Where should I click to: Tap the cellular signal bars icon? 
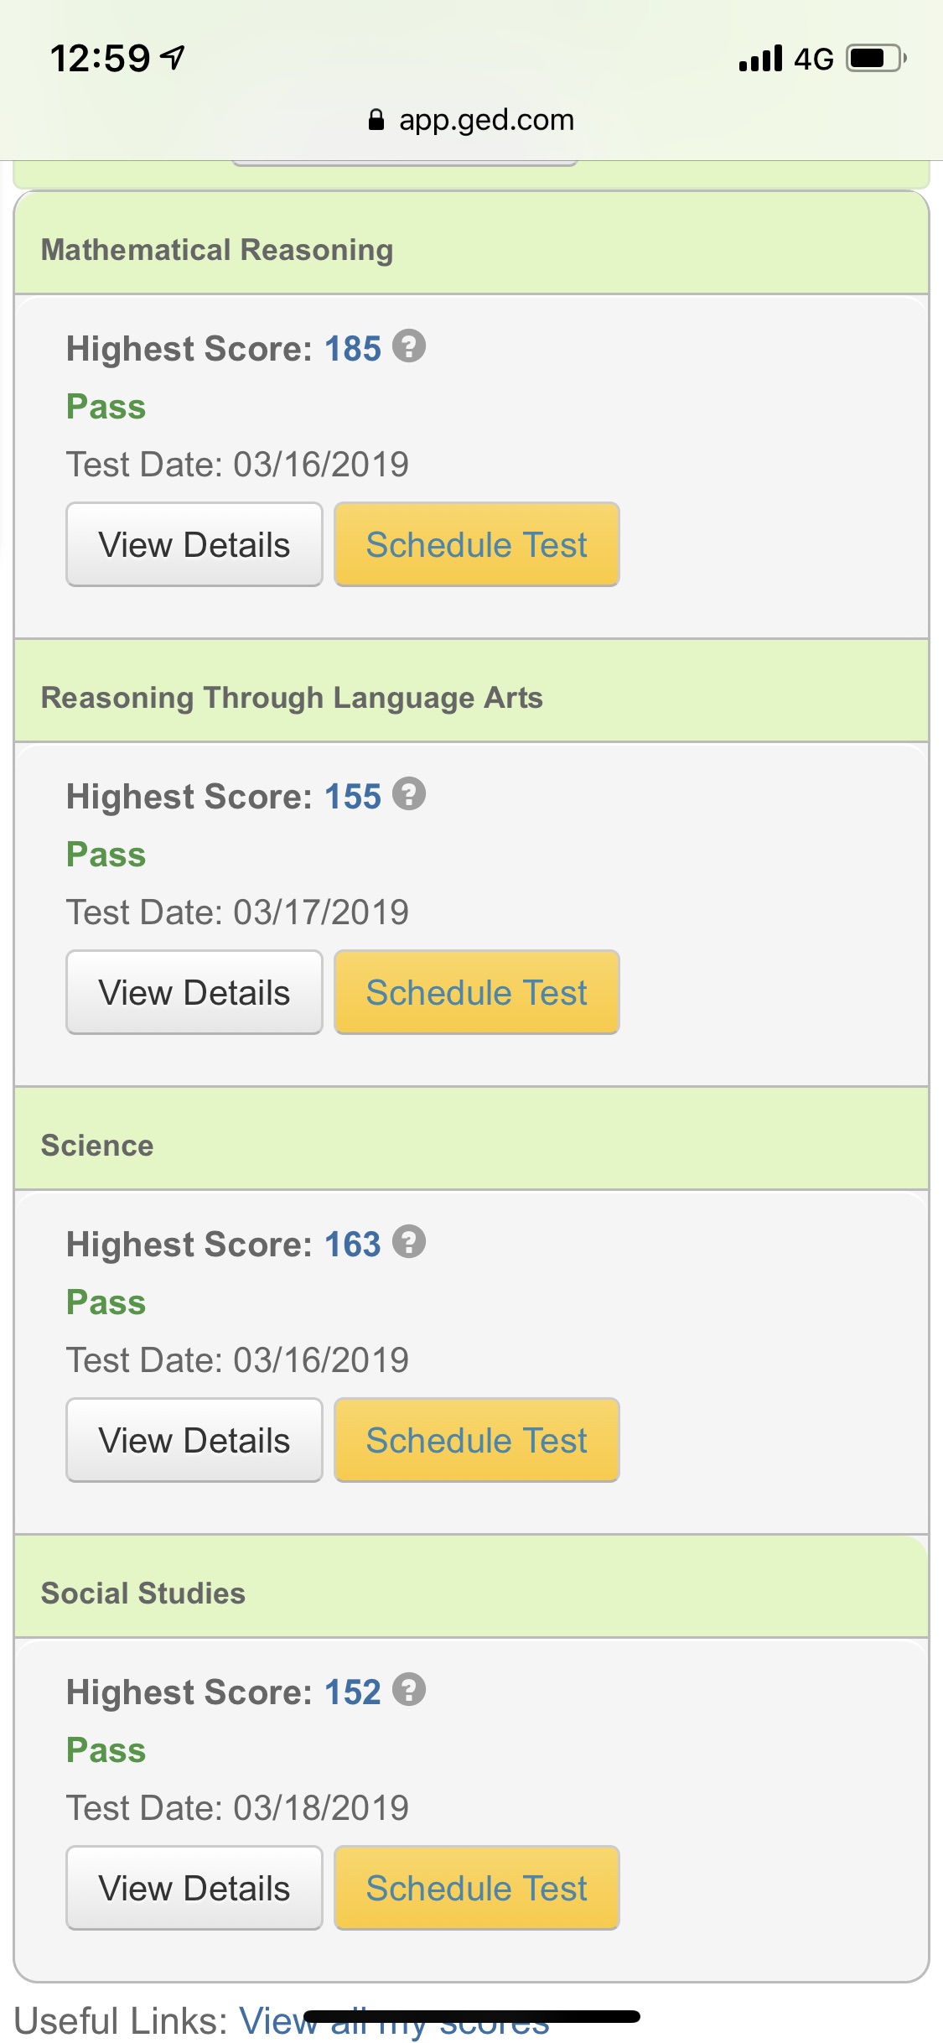click(x=760, y=59)
